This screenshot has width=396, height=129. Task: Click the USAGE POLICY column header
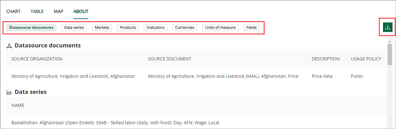(x=366, y=59)
